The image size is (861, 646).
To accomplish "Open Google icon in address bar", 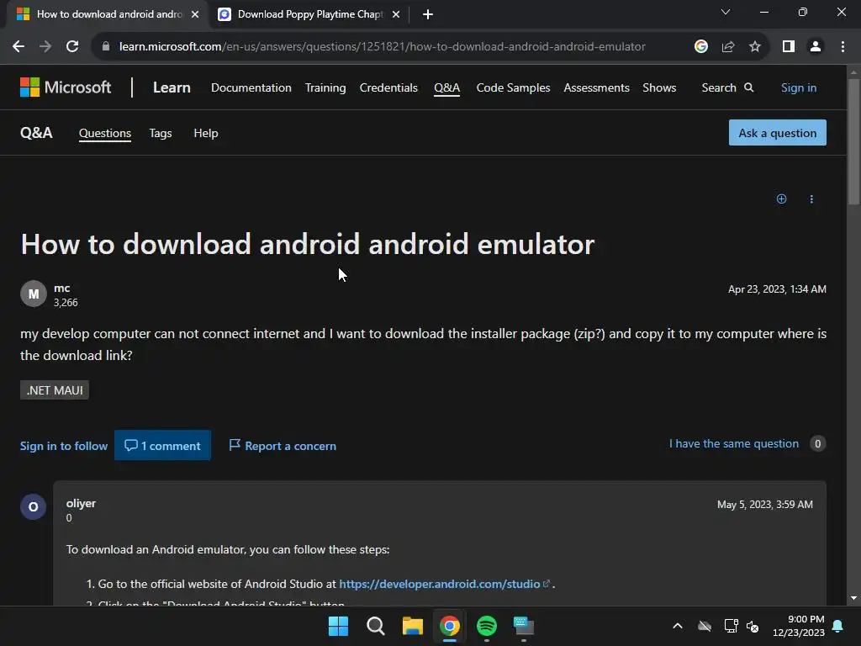I will [700, 47].
